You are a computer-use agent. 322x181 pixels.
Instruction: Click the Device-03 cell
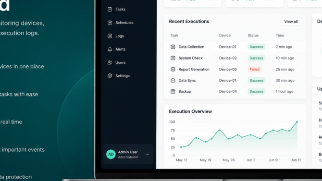tap(228, 69)
